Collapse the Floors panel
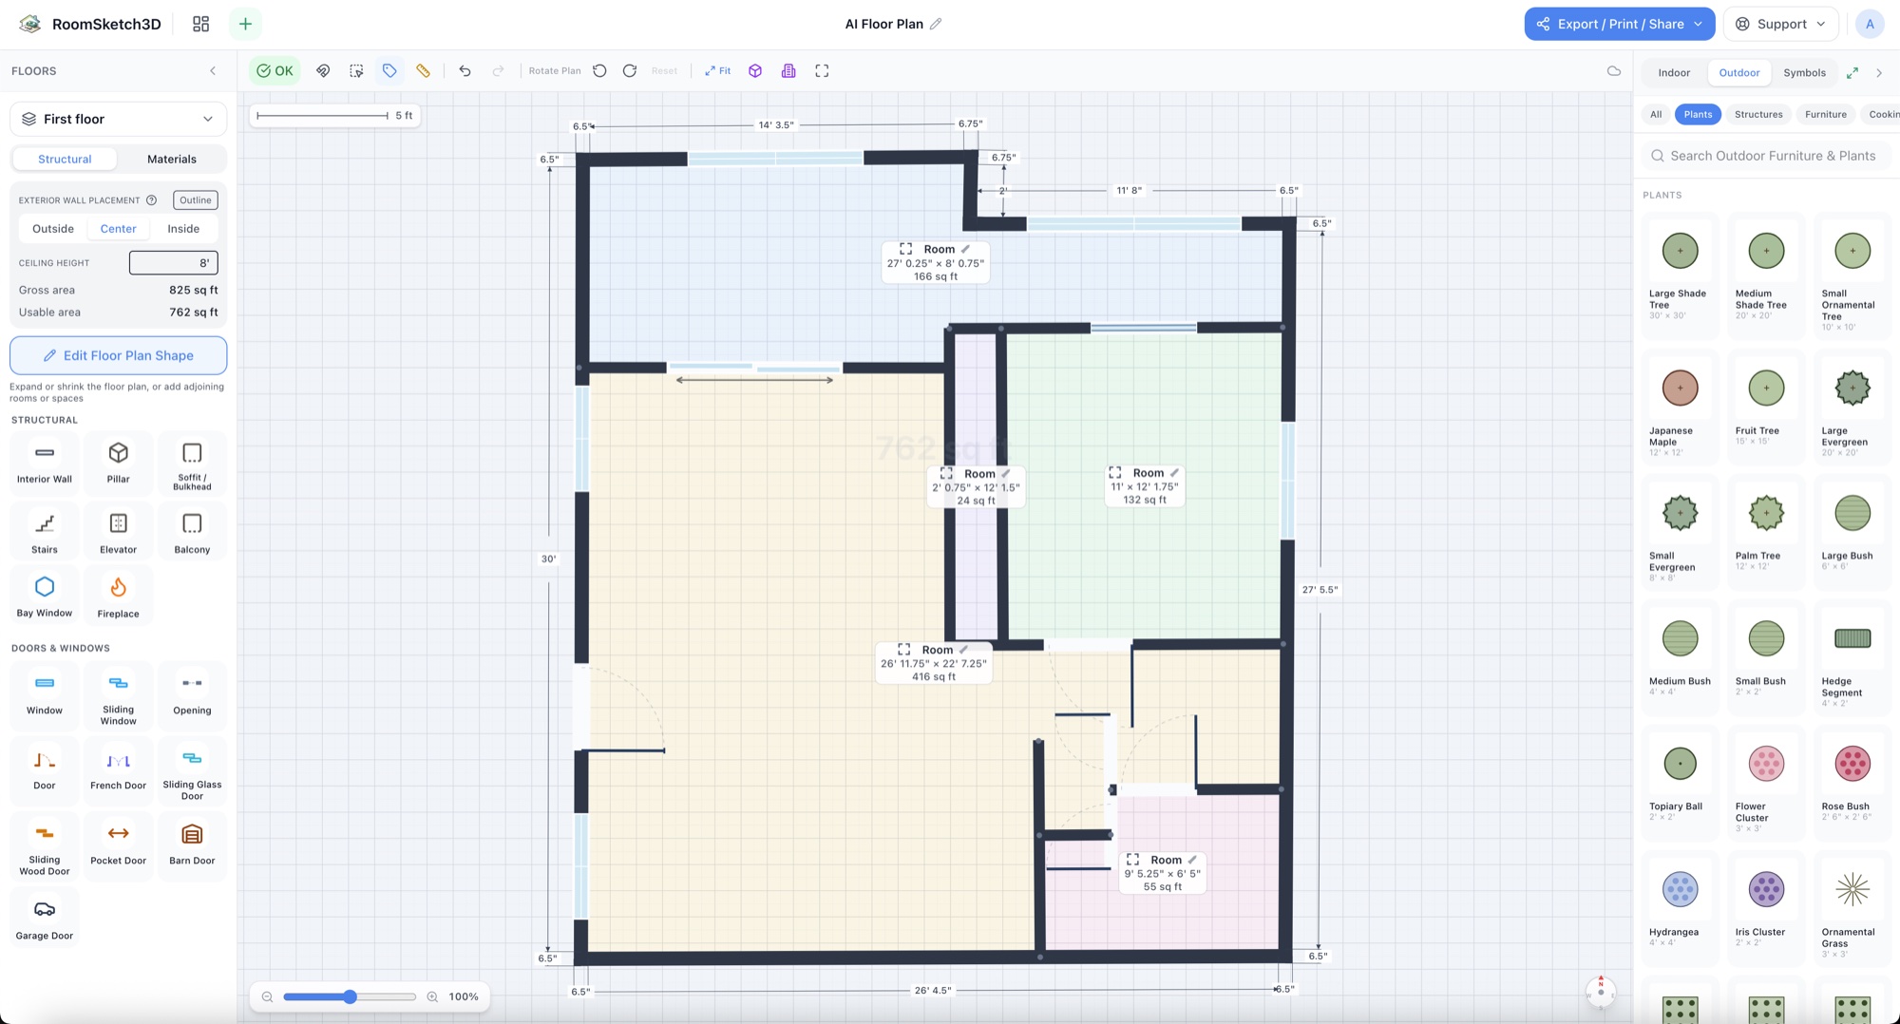This screenshot has width=1900, height=1024. 213,71
